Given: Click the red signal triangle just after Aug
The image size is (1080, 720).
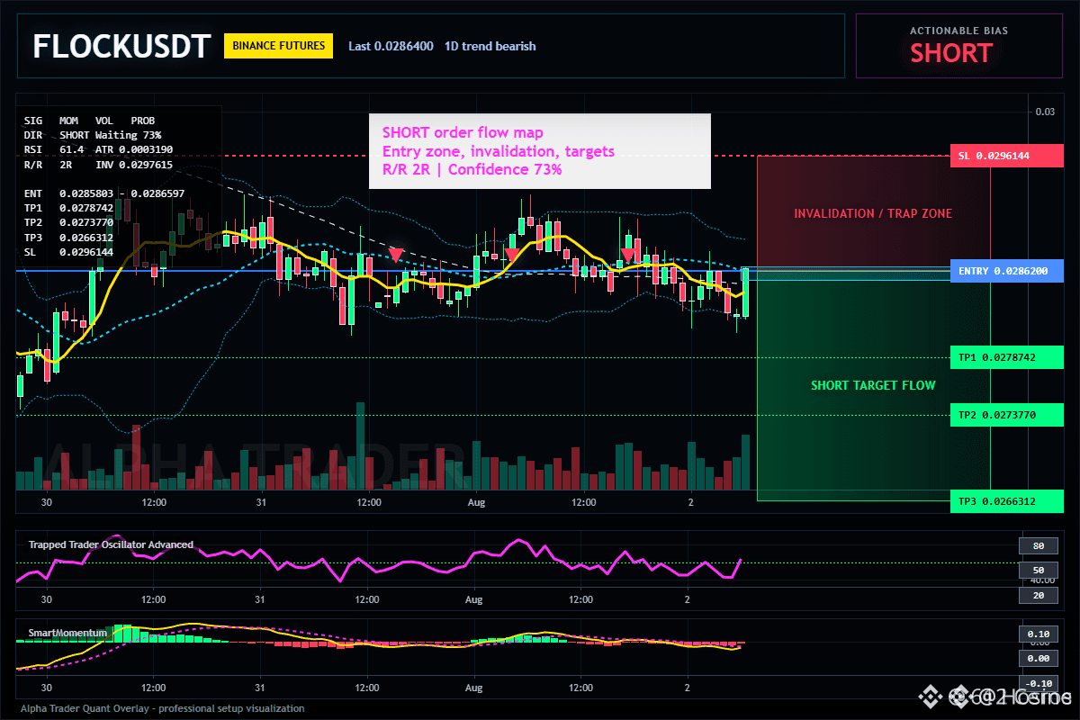Looking at the screenshot, I should (x=511, y=256).
